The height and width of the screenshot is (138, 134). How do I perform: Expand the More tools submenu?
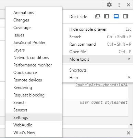[98, 59]
